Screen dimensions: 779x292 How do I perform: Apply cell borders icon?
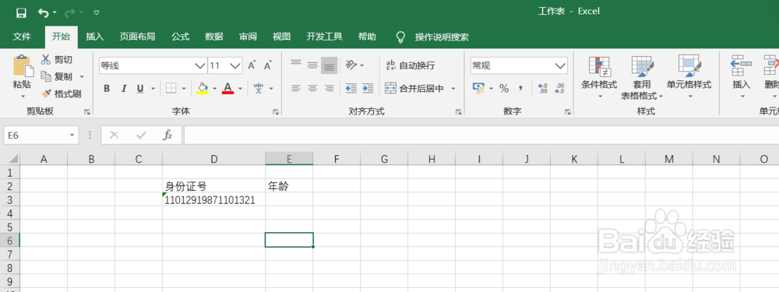tap(171, 89)
